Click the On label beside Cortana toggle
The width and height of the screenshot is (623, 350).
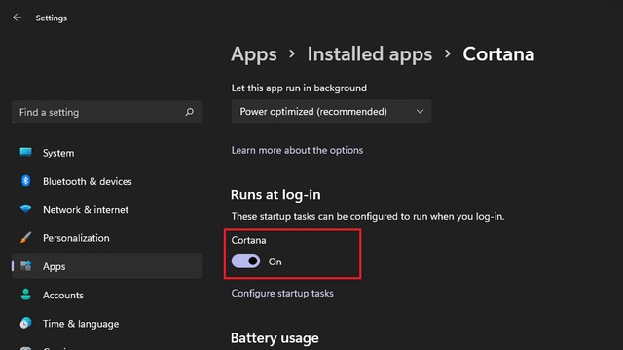275,262
